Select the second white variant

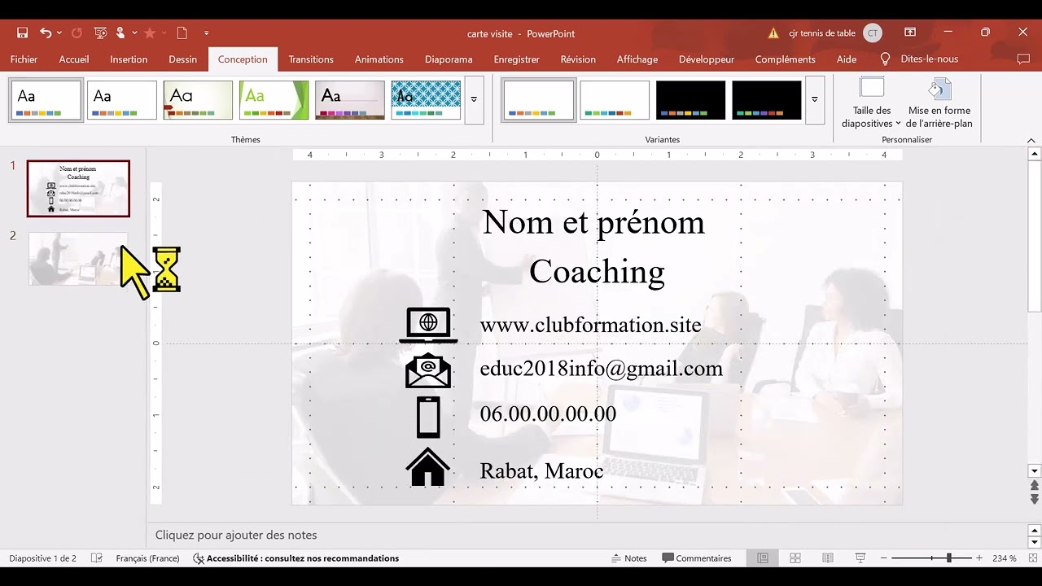[615, 100]
